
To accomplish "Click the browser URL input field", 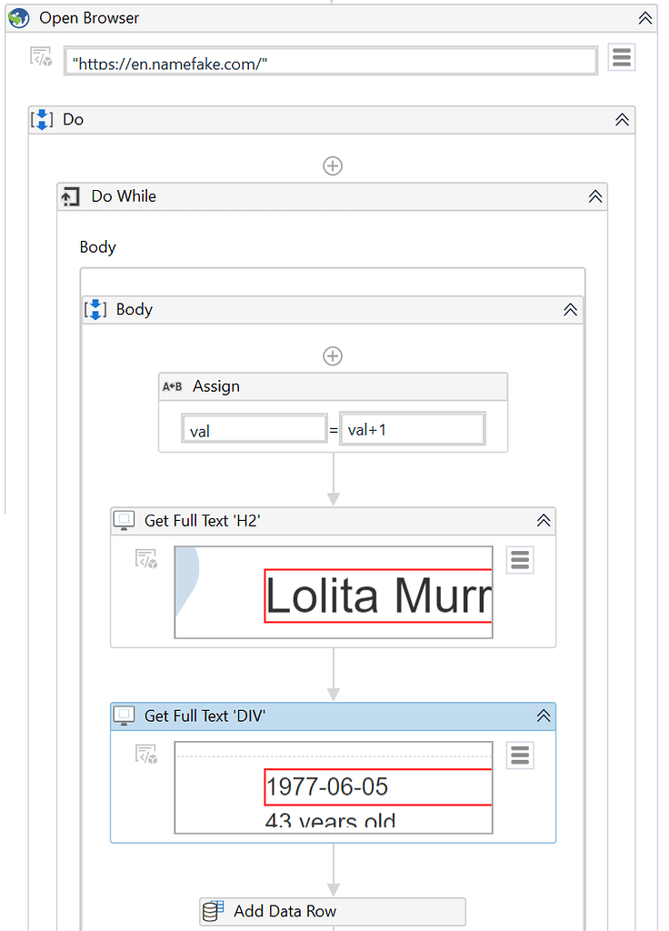I will 330,62.
